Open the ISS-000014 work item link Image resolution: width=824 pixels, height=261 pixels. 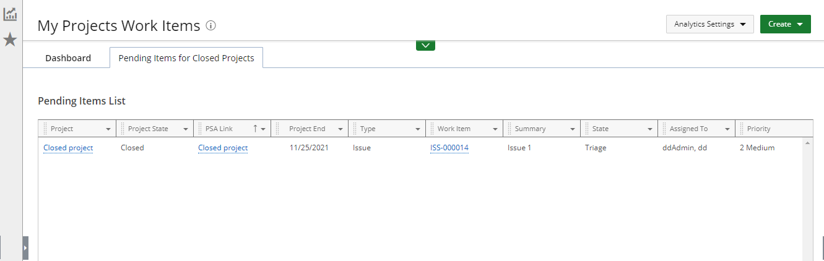(x=449, y=148)
